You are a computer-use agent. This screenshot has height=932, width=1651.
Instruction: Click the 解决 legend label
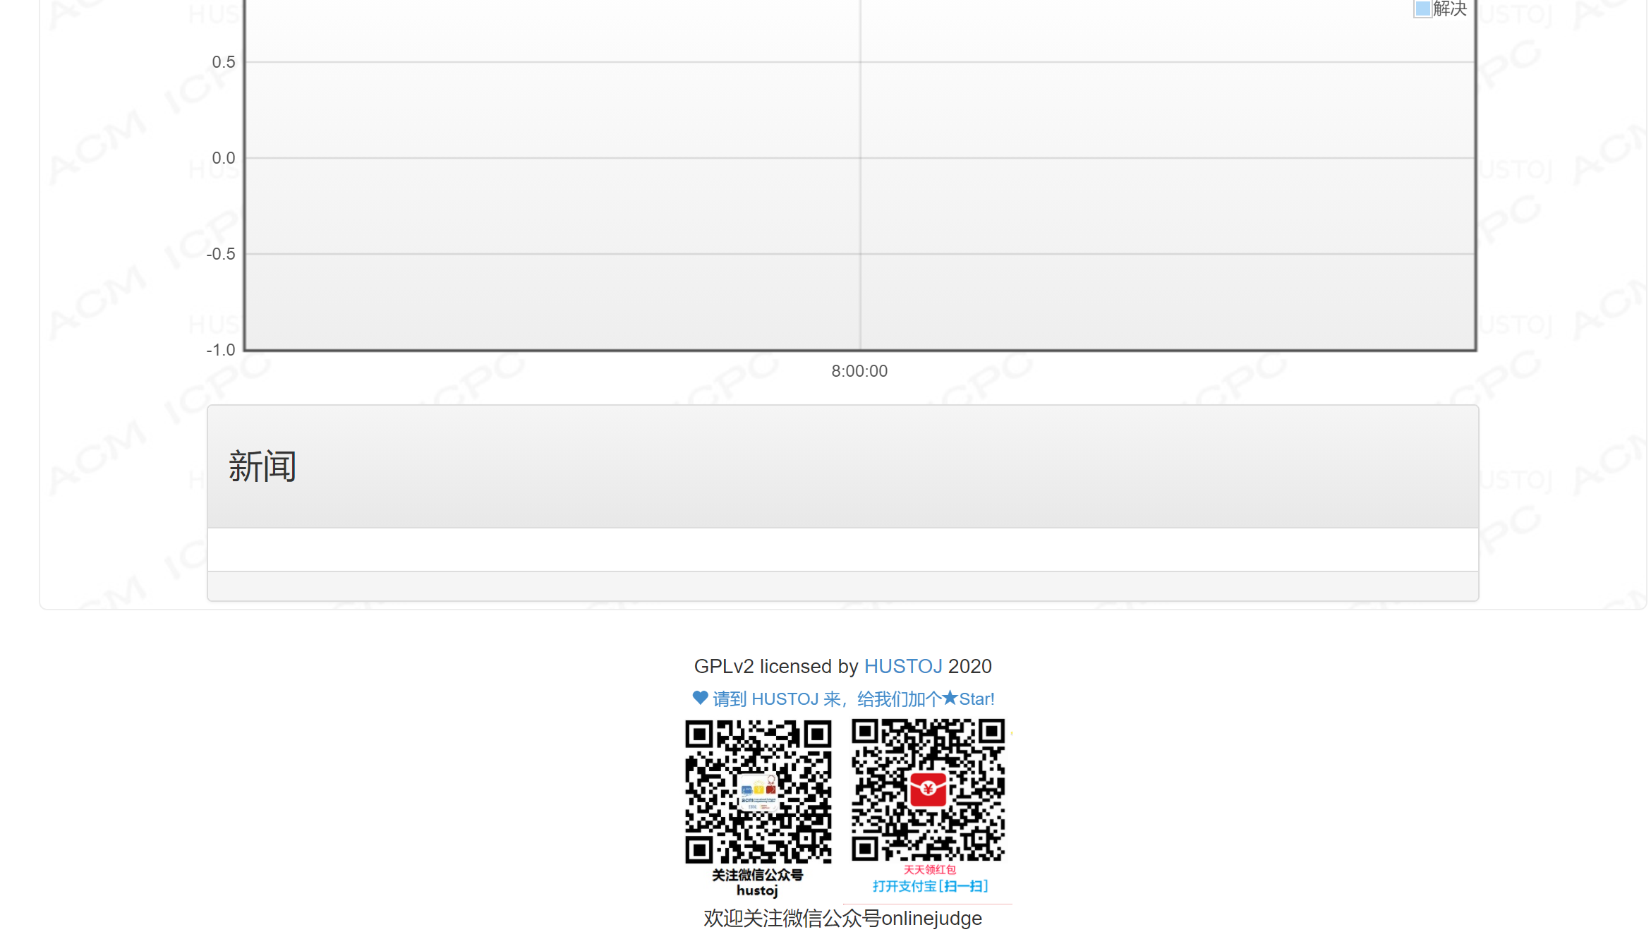(x=1449, y=8)
